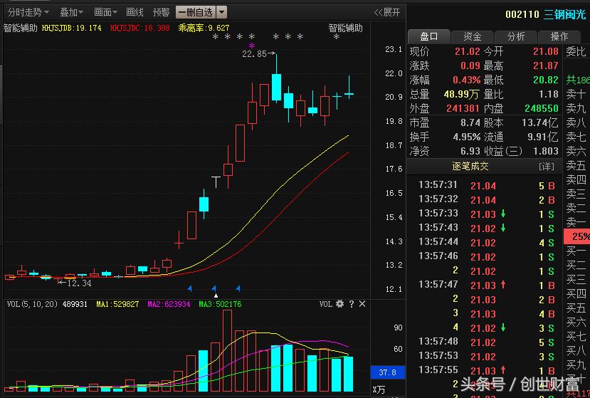590x398 pixels.
Task: Click the 总量 value 48.99万
Action: click(x=461, y=94)
